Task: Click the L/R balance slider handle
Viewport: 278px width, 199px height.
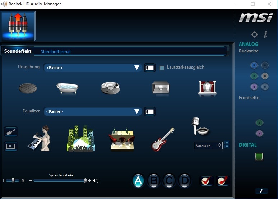Action: (13, 180)
